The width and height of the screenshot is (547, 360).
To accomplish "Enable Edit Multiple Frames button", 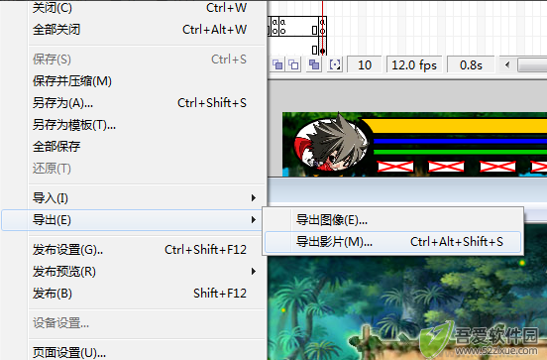I will 314,64.
